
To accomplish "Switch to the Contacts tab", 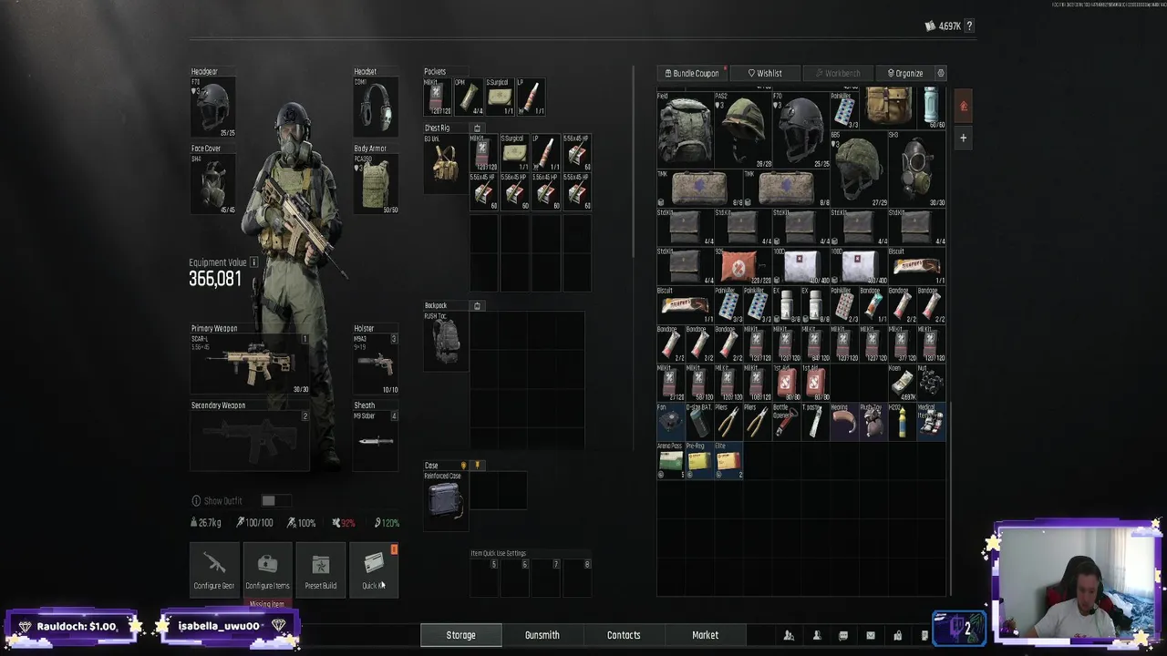I will coord(624,635).
